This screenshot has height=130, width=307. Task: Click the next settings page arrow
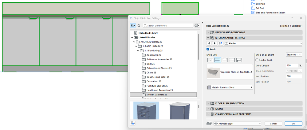click(x=215, y=43)
